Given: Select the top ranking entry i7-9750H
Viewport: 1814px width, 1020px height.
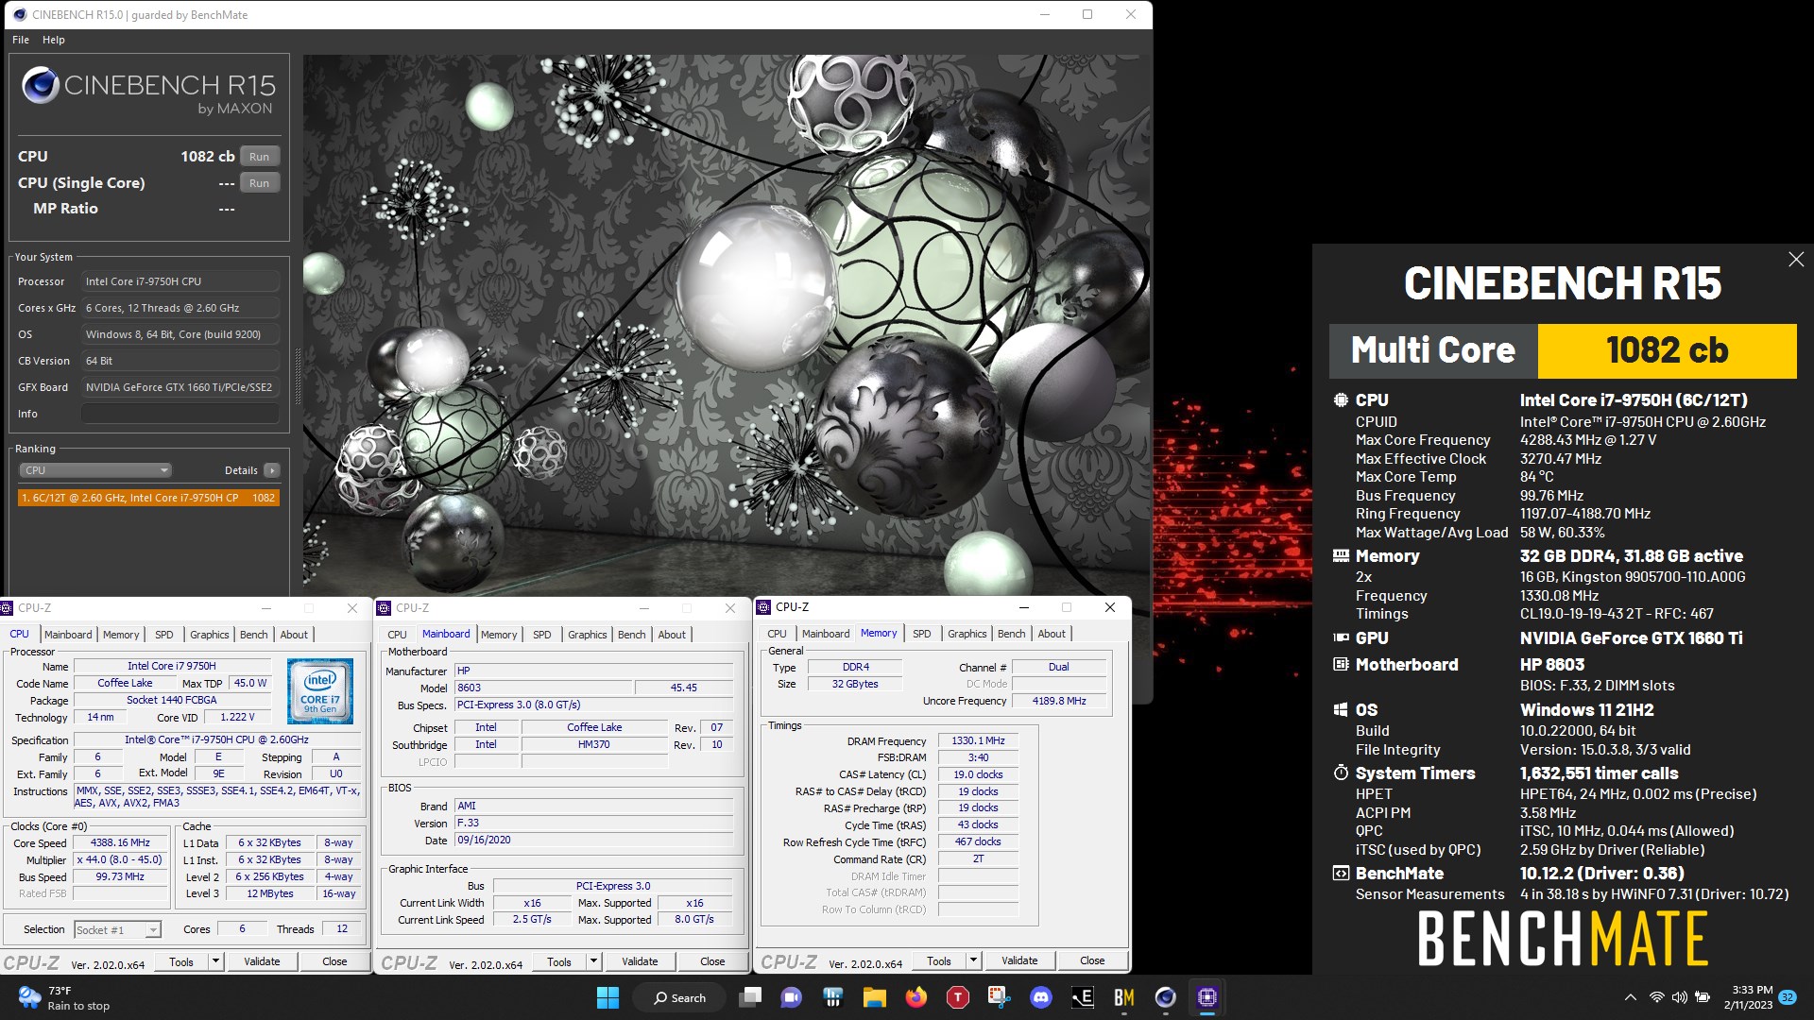Looking at the screenshot, I should click(148, 498).
